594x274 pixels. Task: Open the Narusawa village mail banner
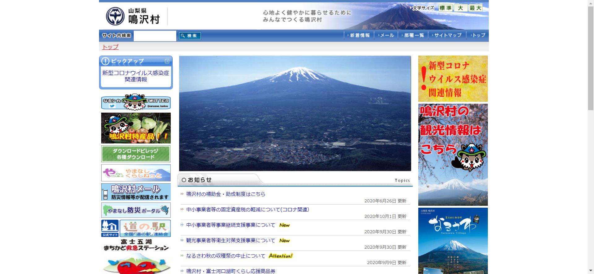pyautogui.click(x=136, y=192)
